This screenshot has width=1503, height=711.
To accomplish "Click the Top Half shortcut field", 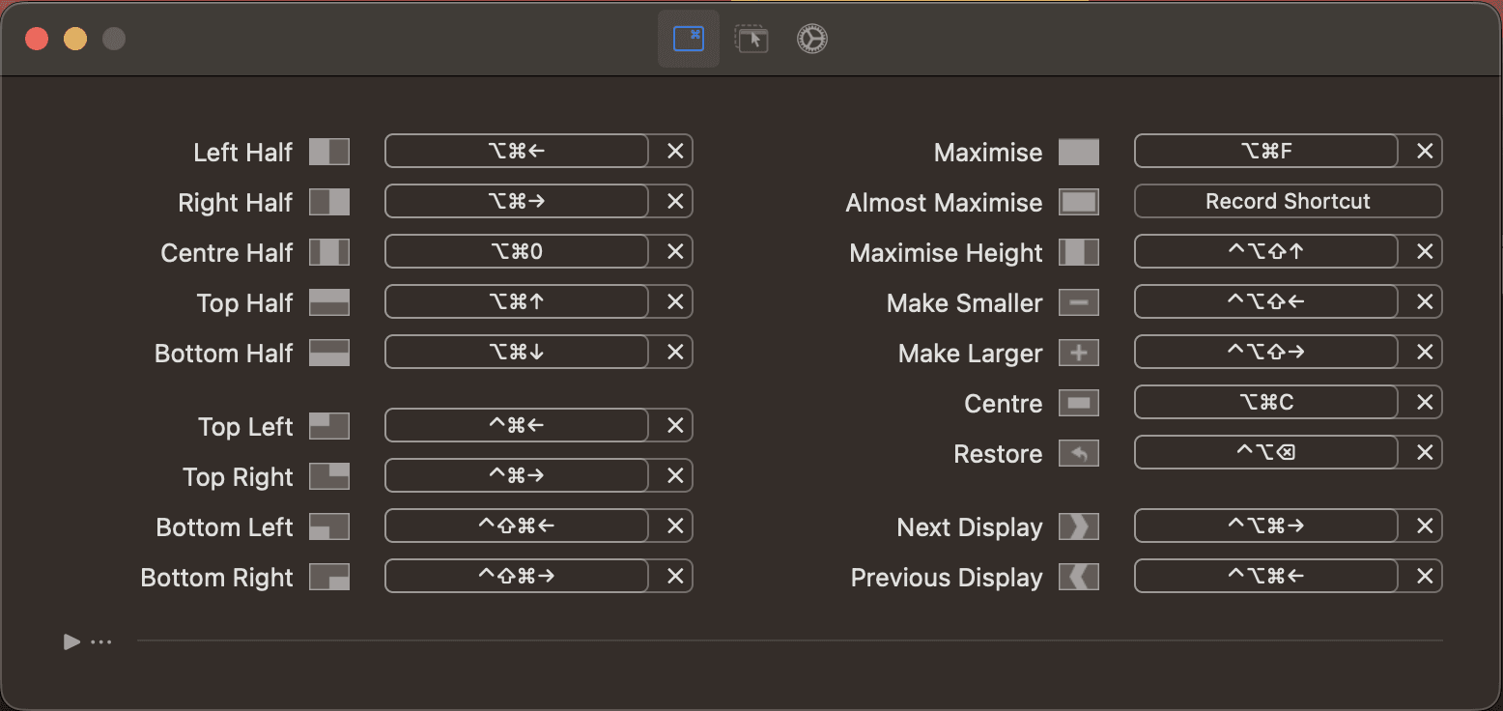I will tap(516, 301).
